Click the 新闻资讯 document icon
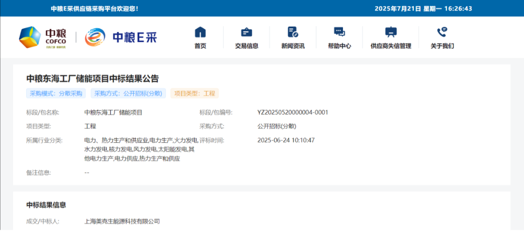The width and height of the screenshot is (524, 235). [293, 32]
